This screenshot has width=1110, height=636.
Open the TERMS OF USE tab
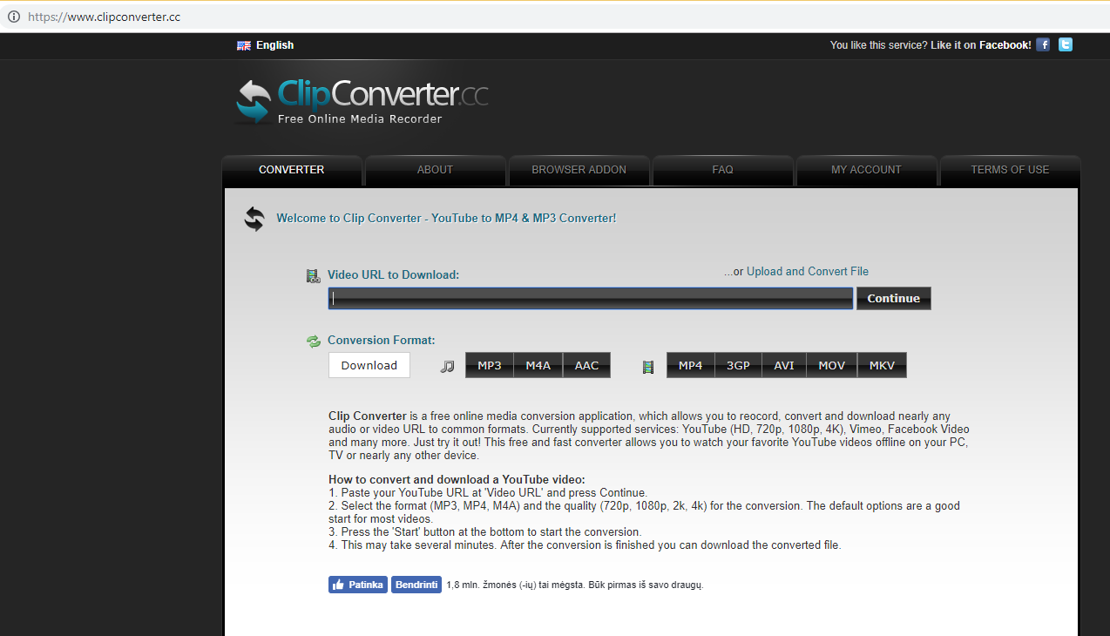click(1011, 170)
